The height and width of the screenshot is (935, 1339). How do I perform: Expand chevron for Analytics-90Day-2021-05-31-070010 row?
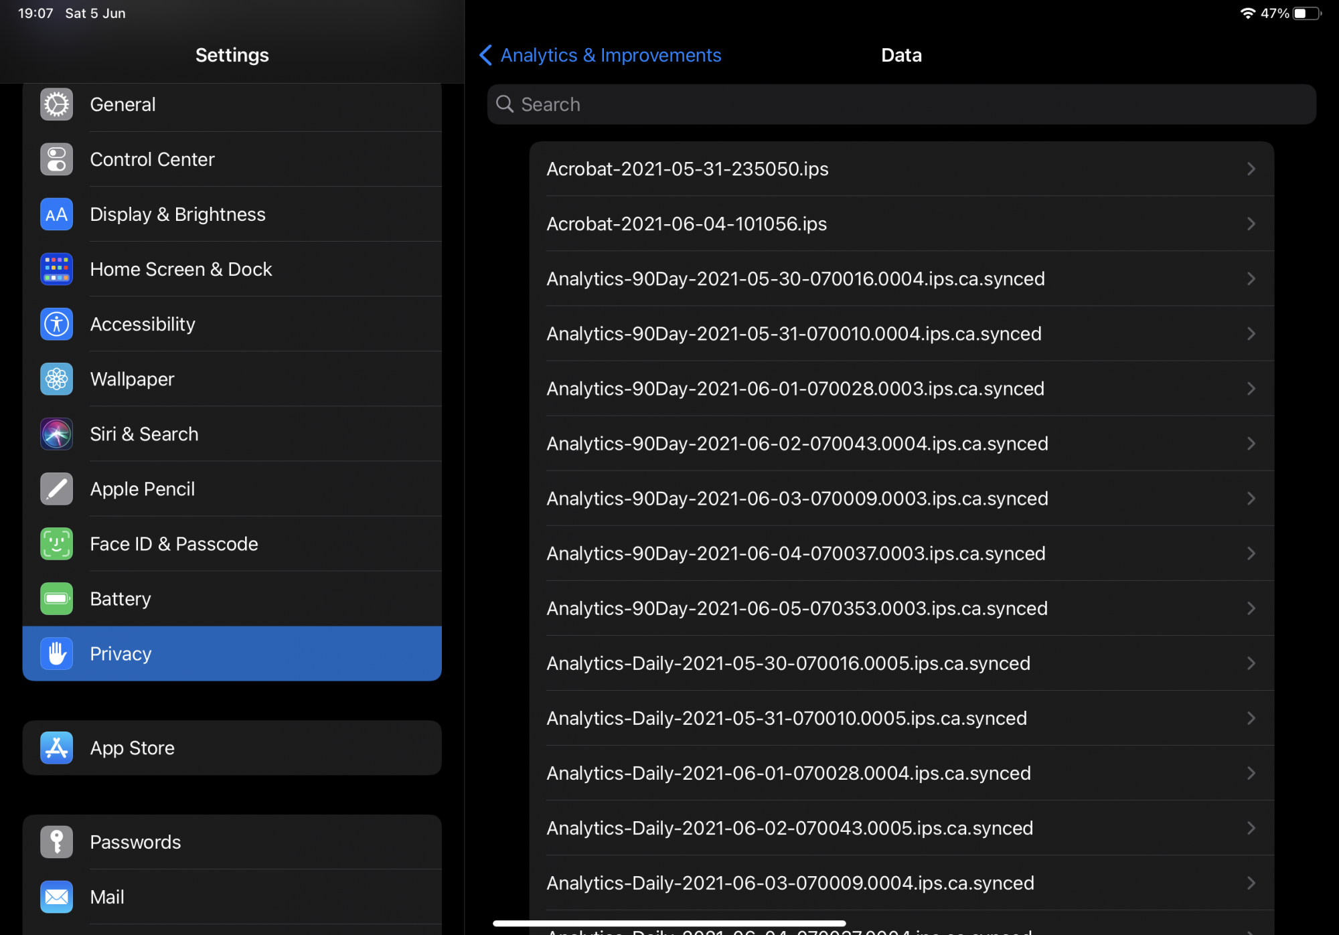pyautogui.click(x=1251, y=333)
